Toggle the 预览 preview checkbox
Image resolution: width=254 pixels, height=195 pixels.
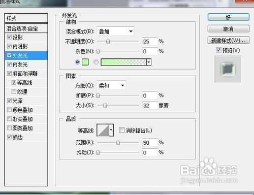click(x=218, y=50)
